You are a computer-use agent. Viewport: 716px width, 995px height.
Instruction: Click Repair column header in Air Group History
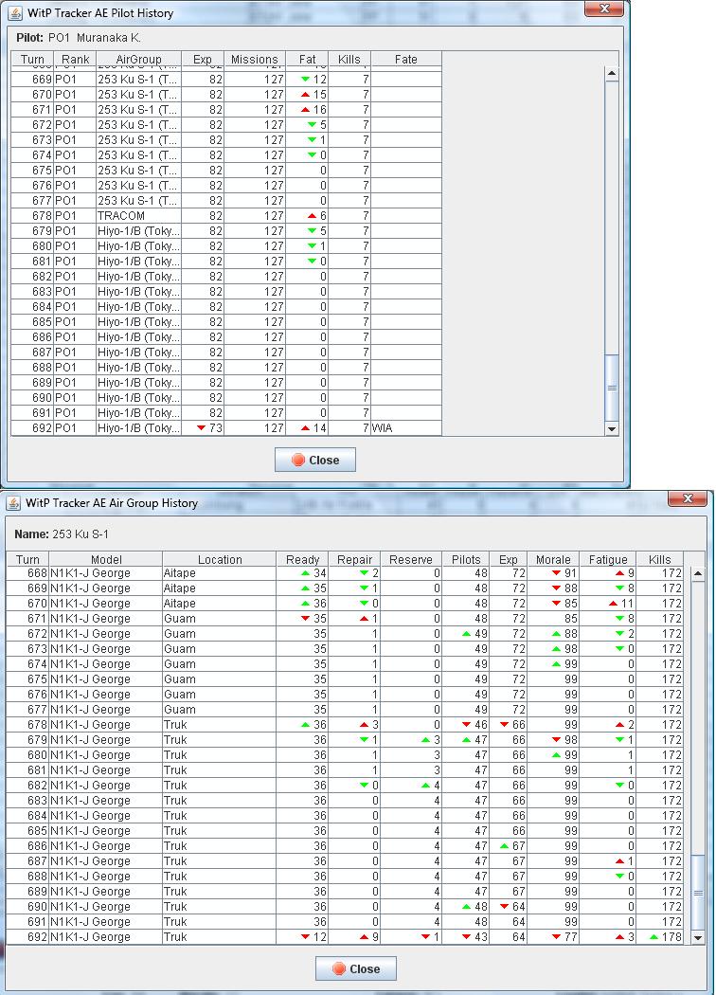tap(354, 559)
